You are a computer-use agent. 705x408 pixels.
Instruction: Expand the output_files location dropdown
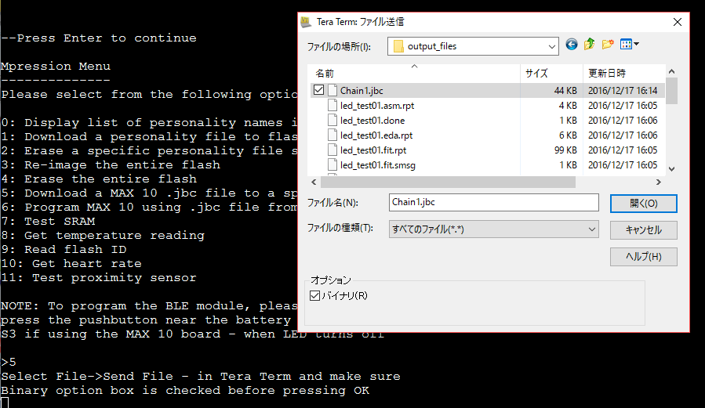click(551, 46)
